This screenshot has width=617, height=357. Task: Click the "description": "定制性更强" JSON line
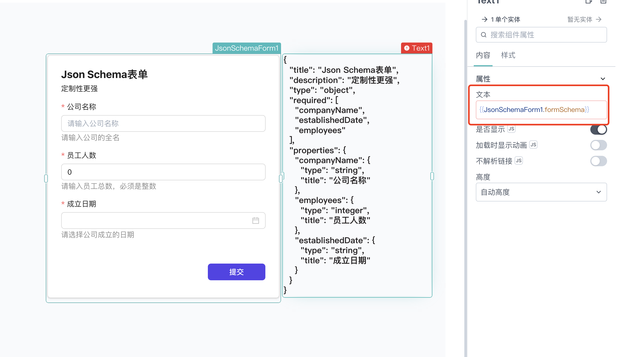click(x=345, y=80)
